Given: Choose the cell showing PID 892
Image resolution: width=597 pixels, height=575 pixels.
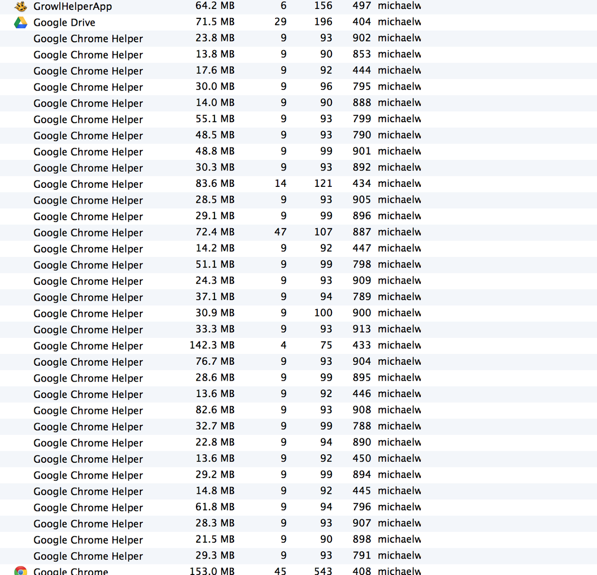Looking at the screenshot, I should 362,167.
